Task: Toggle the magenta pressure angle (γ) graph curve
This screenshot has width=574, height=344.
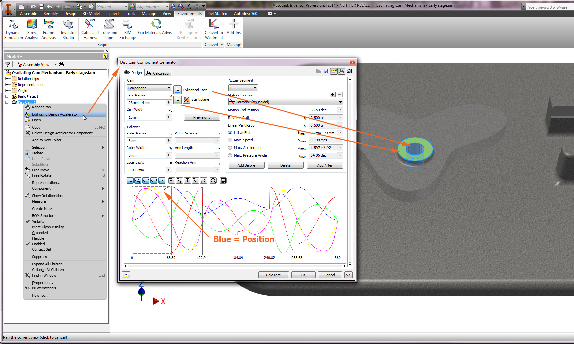Action: 162,181
